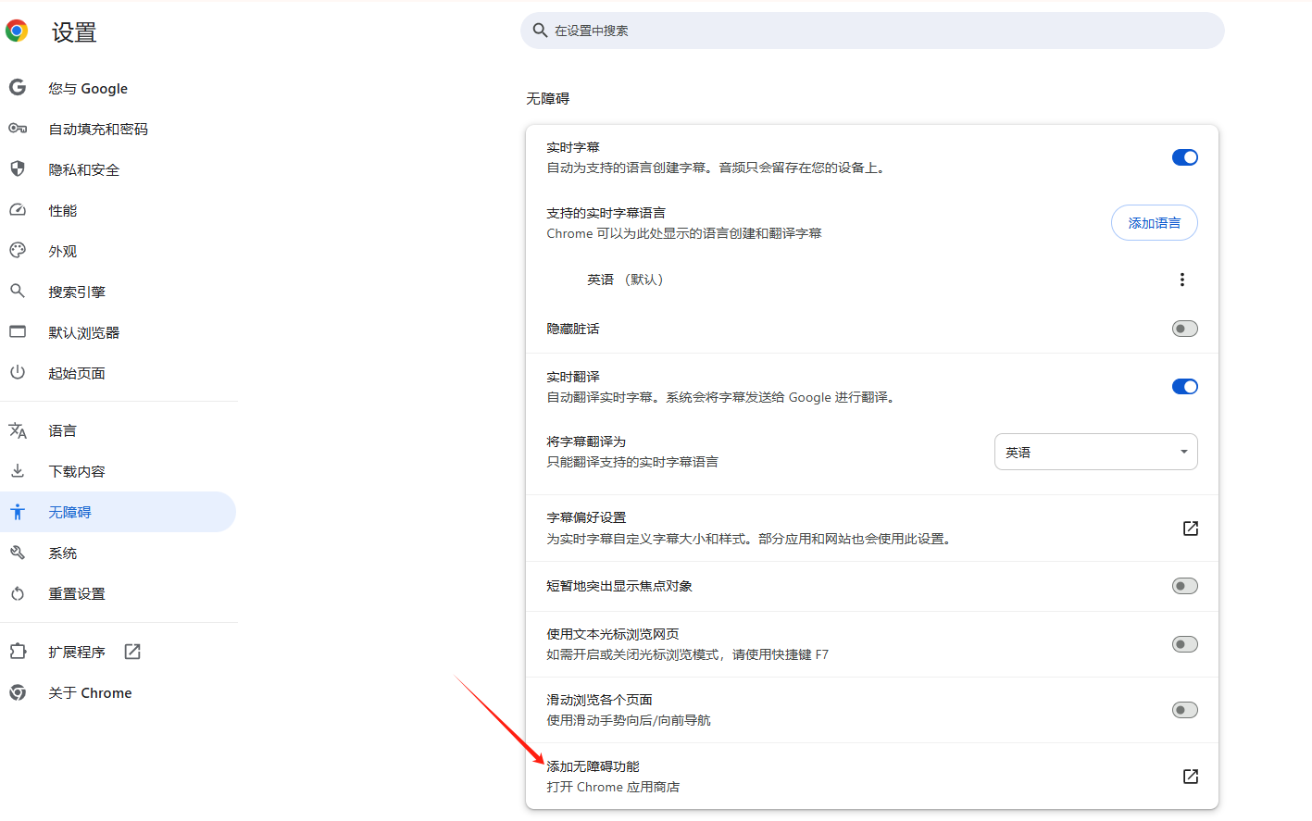Click 只能翻译支持的实时字幕语言 text

pyautogui.click(x=632, y=462)
